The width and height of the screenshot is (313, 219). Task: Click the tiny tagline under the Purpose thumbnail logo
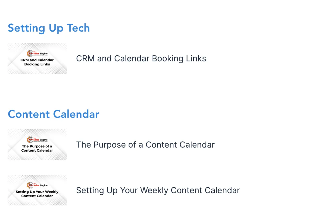[x=40, y=142]
